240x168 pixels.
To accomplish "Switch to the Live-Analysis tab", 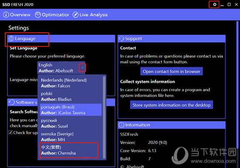I will click(x=90, y=15).
